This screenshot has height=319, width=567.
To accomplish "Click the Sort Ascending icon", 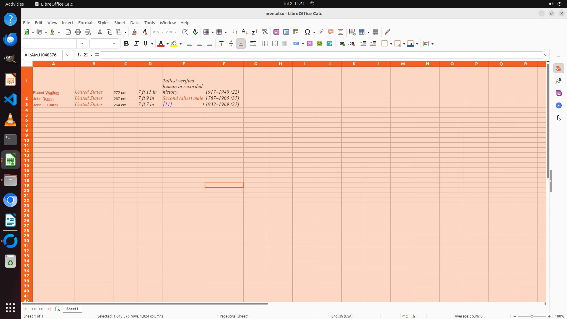I will (x=245, y=32).
